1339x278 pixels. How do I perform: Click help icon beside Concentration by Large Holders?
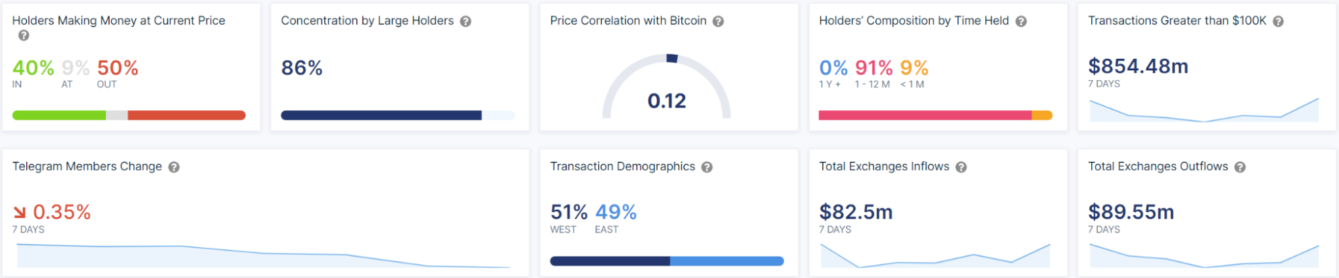tap(466, 21)
